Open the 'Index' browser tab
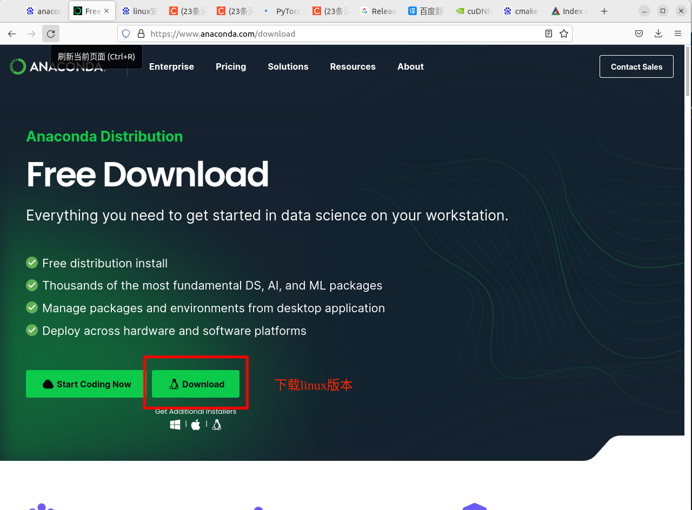 click(569, 11)
